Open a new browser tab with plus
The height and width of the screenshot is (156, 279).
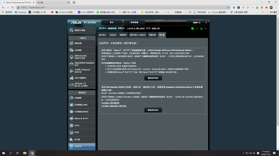pyautogui.click(x=74, y=2)
